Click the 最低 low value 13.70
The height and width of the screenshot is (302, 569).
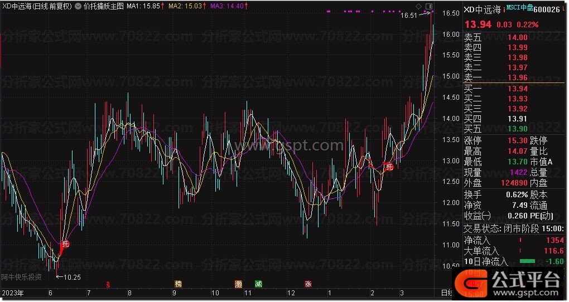(x=518, y=162)
